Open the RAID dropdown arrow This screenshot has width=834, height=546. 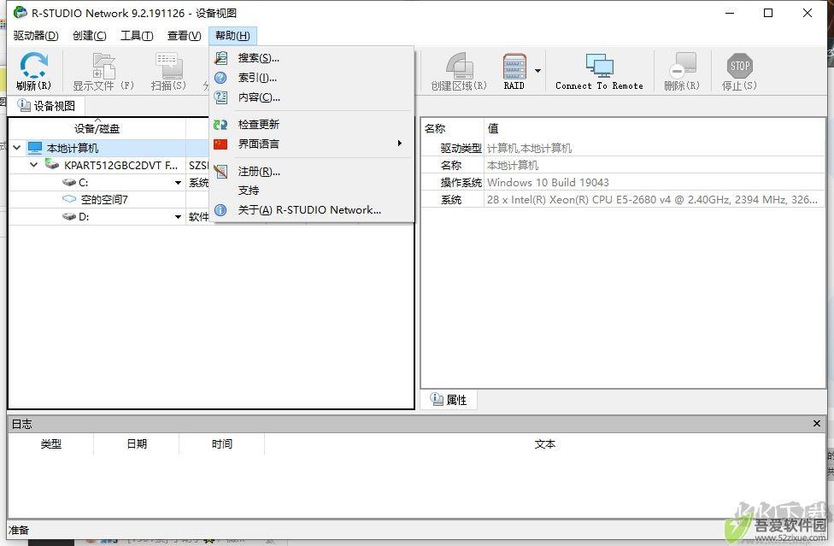pos(537,71)
